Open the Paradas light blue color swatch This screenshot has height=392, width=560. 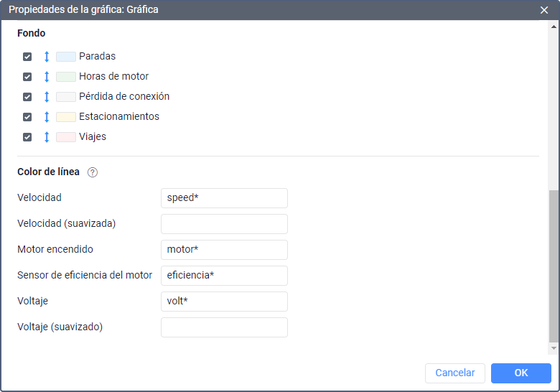(x=66, y=56)
